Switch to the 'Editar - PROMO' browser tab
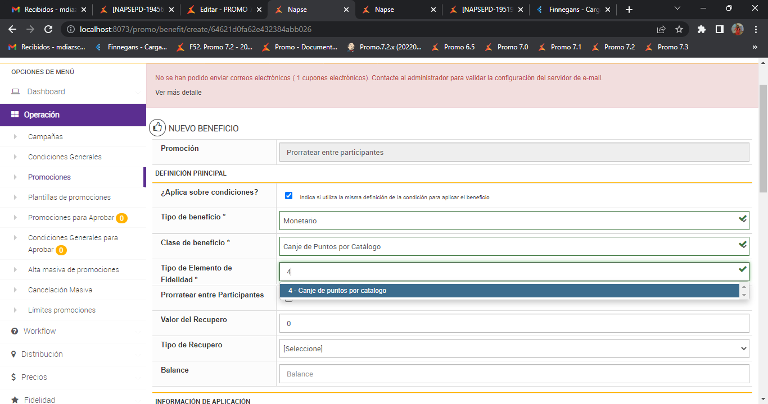This screenshot has height=404, width=768. (223, 10)
